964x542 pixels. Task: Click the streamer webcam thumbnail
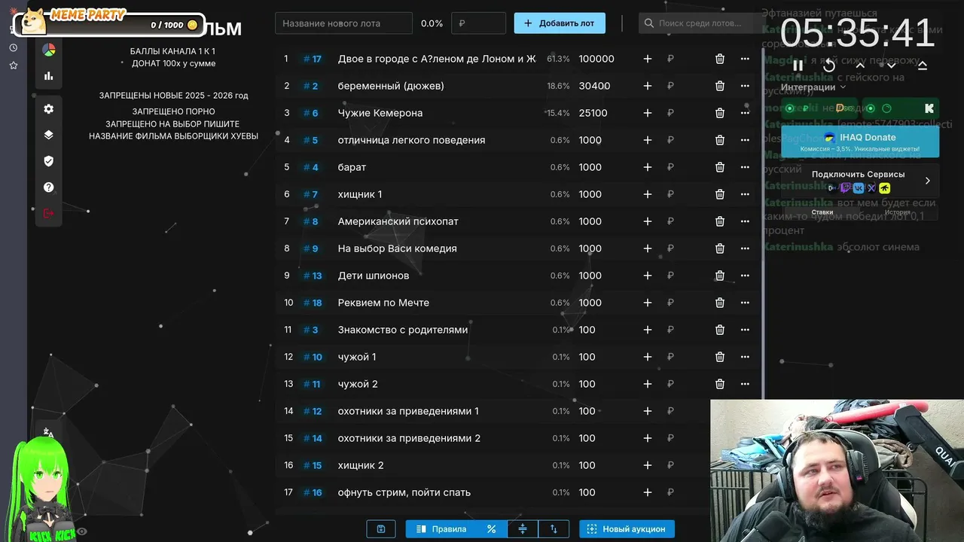(837, 470)
